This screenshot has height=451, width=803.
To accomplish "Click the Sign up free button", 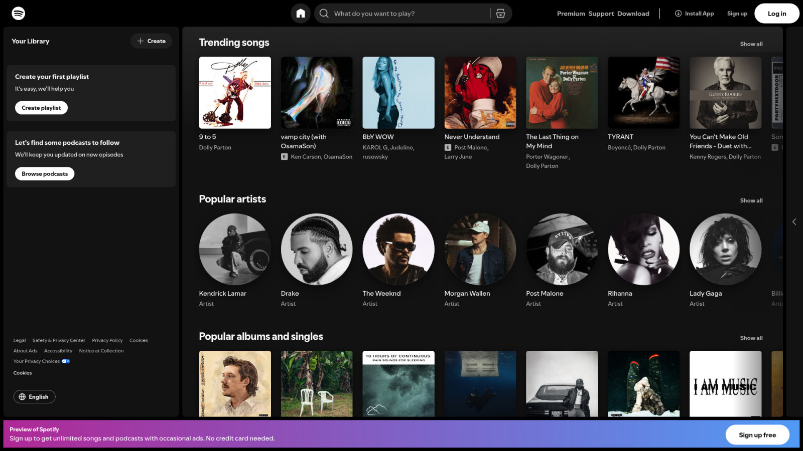I will pyautogui.click(x=757, y=435).
